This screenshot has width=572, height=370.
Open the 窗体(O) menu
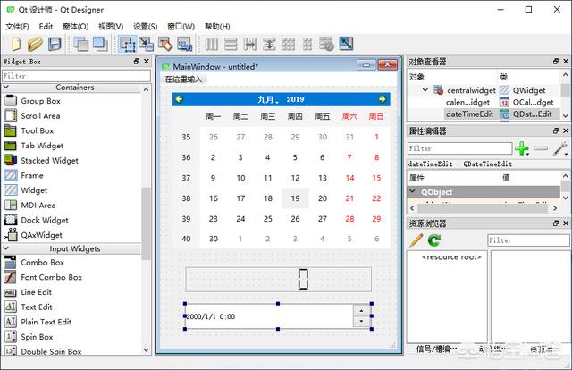click(75, 27)
